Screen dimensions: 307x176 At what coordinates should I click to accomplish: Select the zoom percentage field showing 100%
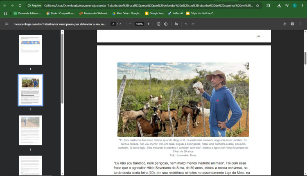pyautogui.click(x=139, y=24)
